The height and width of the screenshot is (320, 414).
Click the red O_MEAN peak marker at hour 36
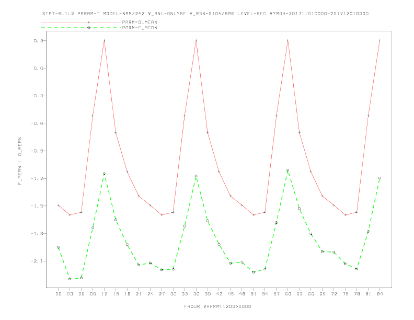[x=196, y=40]
